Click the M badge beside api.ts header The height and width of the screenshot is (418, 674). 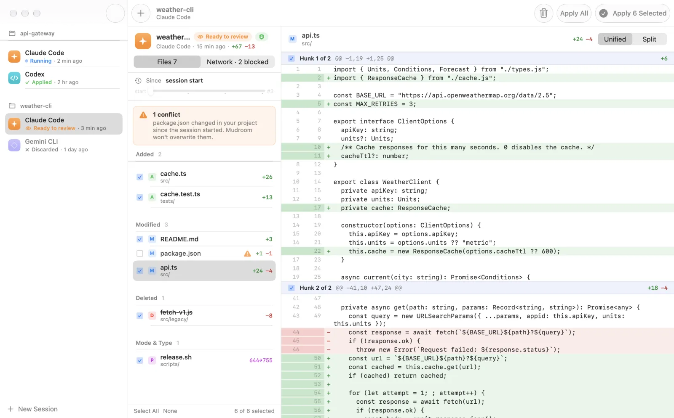(292, 39)
